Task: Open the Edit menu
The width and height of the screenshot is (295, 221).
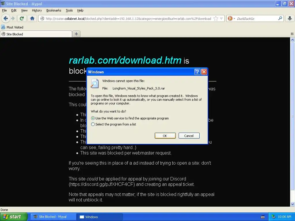Action: point(14,11)
